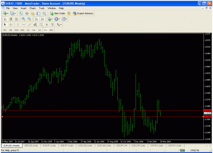Screen dimensions: 213x153
Task: Select the Crosshair tool
Action: click(x=11, y=25)
